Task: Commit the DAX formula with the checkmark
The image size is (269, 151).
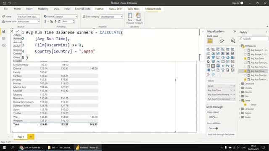Action: point(17,31)
